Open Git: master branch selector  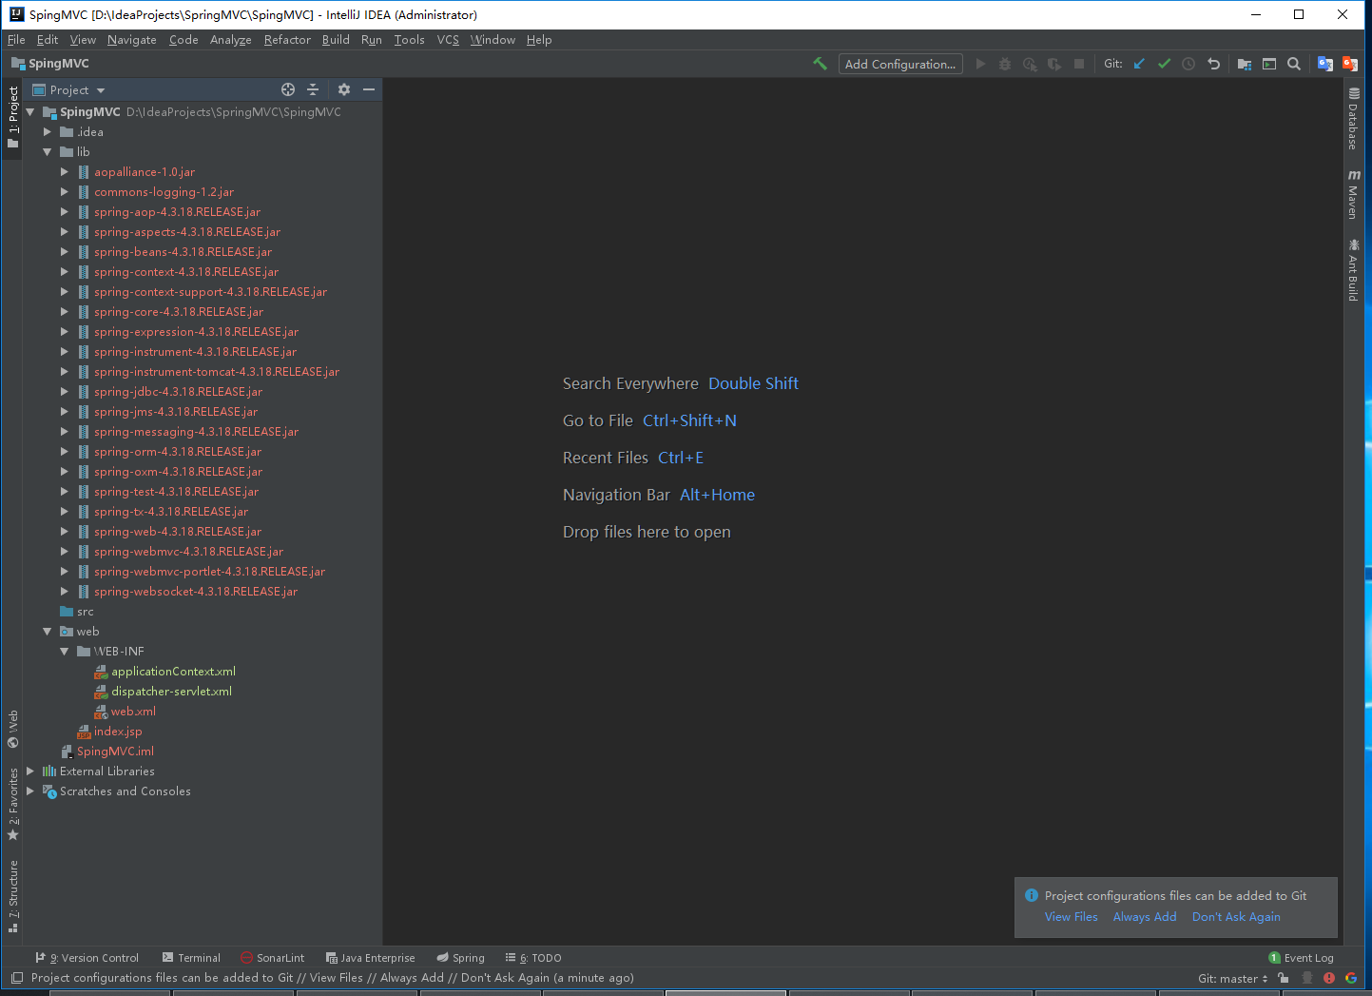click(x=1232, y=978)
